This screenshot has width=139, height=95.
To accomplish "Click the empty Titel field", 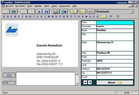I will tap(115, 37).
